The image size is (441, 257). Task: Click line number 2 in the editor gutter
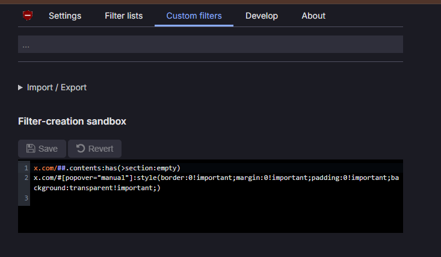point(26,178)
